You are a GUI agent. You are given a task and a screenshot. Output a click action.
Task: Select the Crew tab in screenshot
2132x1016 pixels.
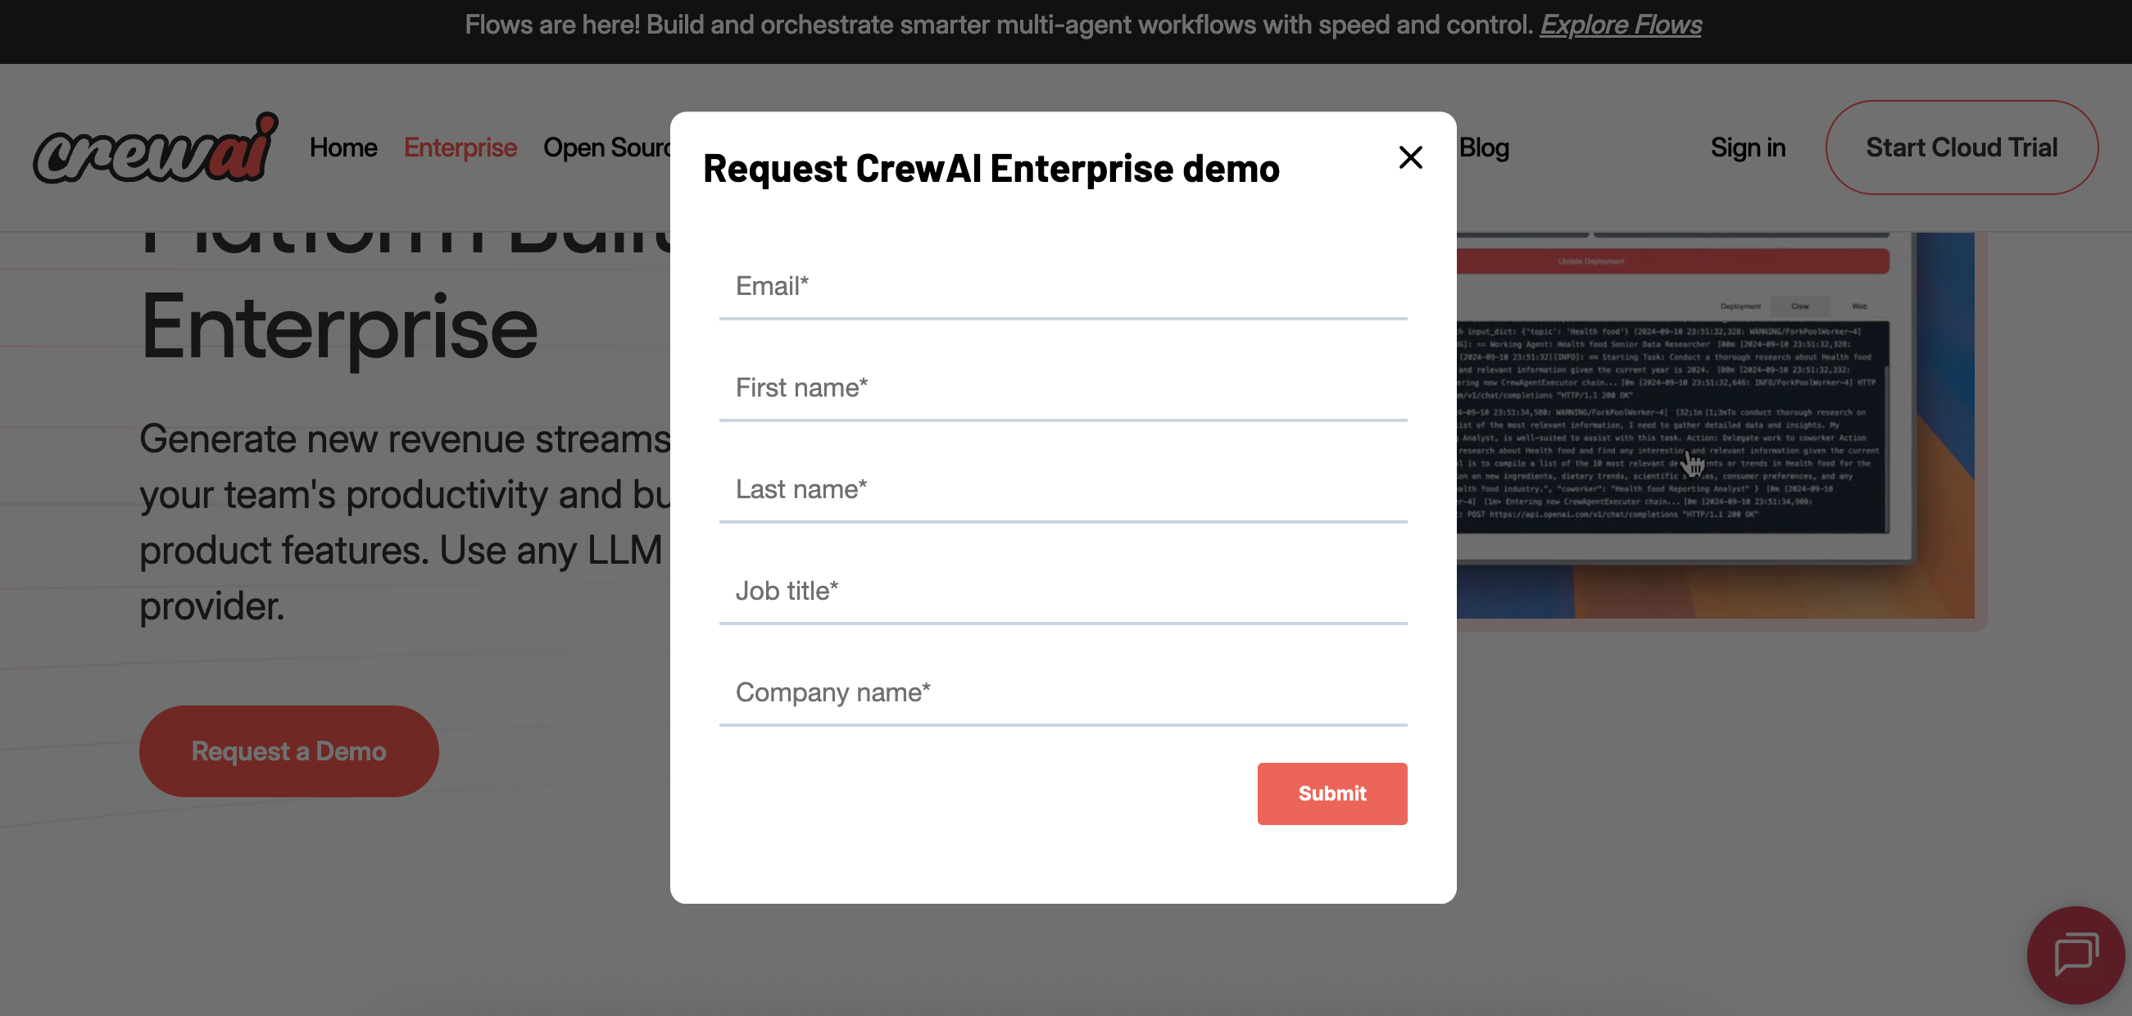pyautogui.click(x=1799, y=306)
